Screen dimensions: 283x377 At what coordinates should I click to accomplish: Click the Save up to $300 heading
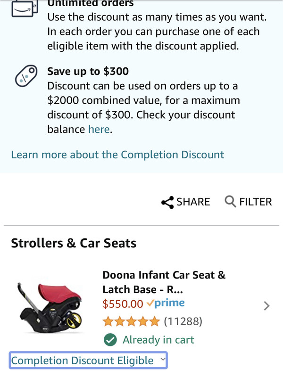click(88, 72)
